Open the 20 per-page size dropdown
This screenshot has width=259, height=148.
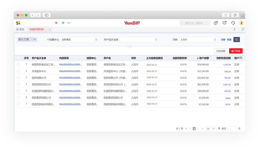211,129
